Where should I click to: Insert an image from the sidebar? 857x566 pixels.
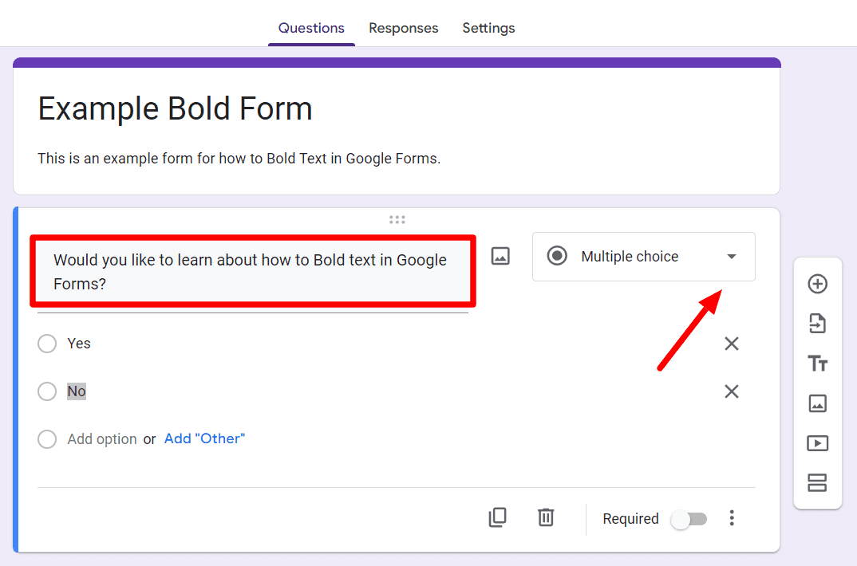coord(817,403)
